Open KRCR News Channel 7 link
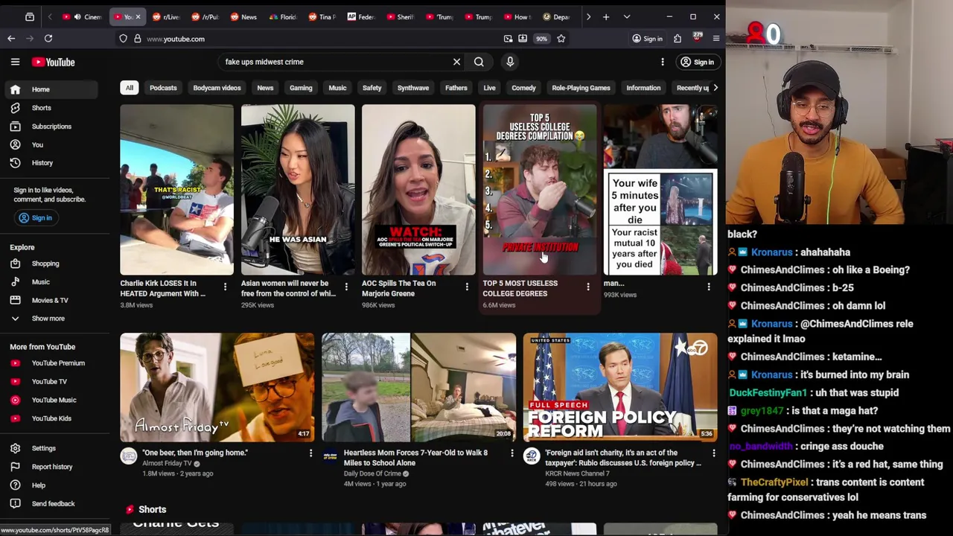This screenshot has width=953, height=536. pos(577,473)
